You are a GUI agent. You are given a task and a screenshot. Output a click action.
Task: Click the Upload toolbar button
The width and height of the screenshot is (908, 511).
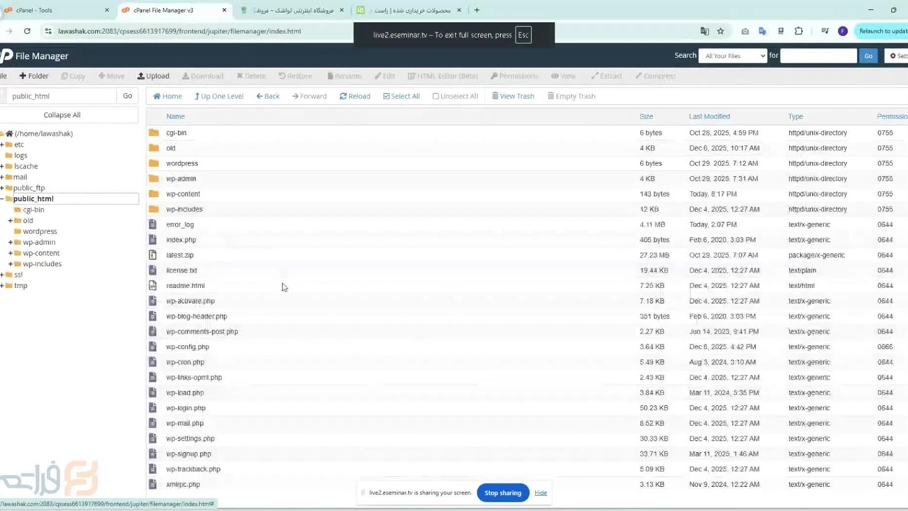[x=153, y=76]
